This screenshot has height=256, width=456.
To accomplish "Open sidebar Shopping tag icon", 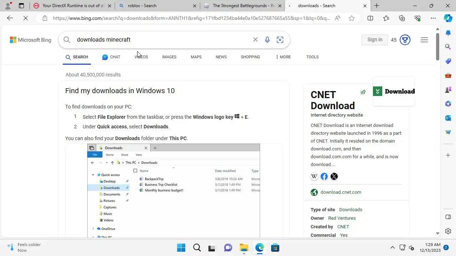I will 448,61.
